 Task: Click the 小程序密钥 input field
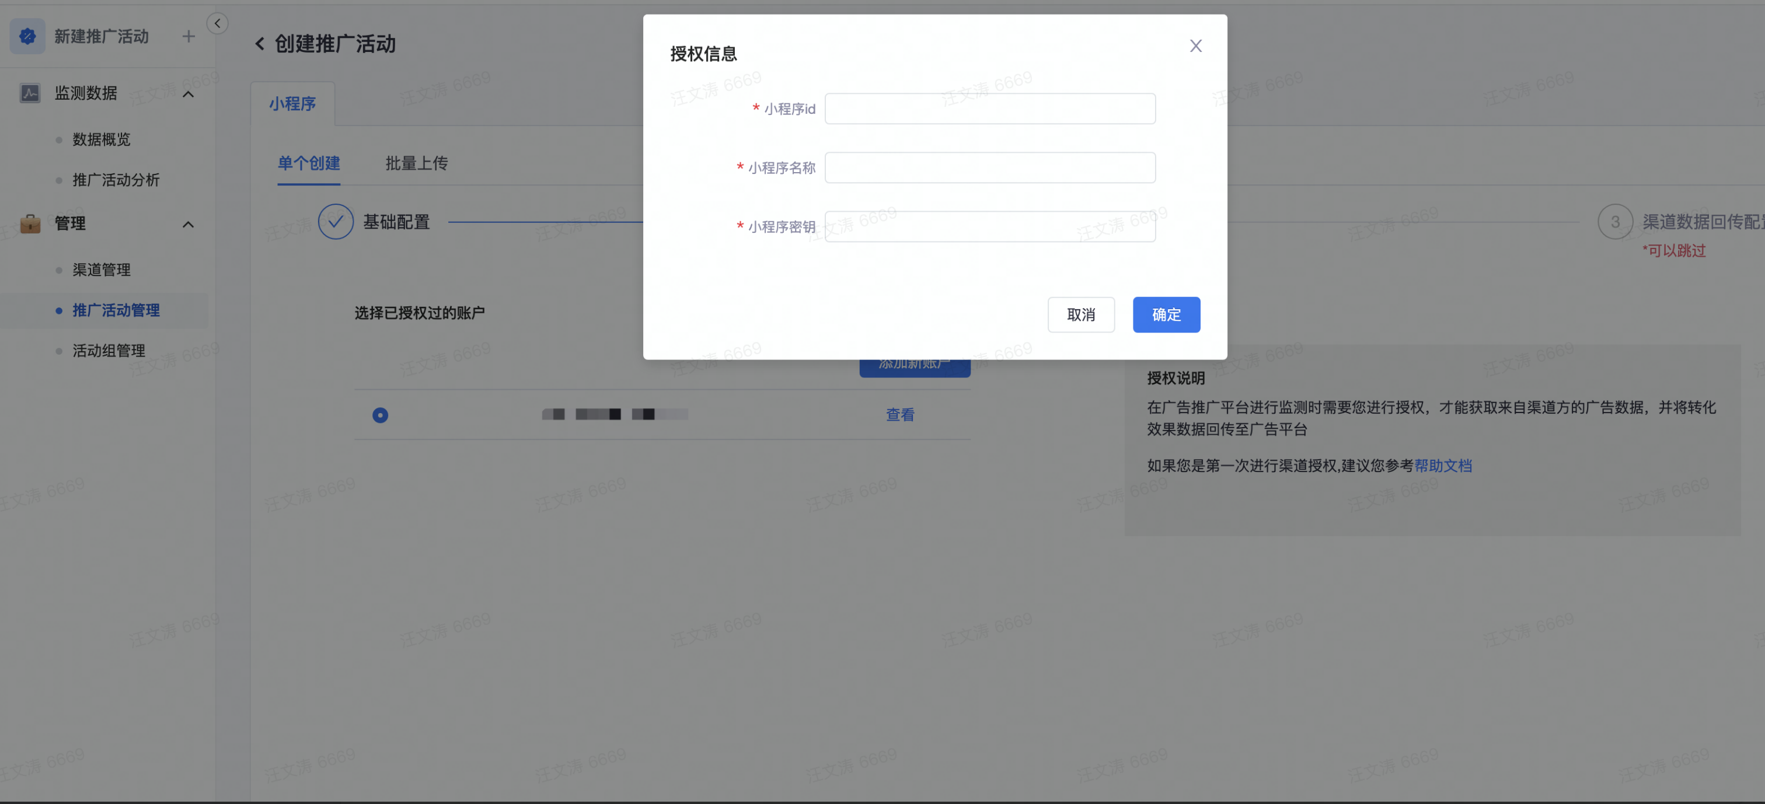pyautogui.click(x=990, y=226)
